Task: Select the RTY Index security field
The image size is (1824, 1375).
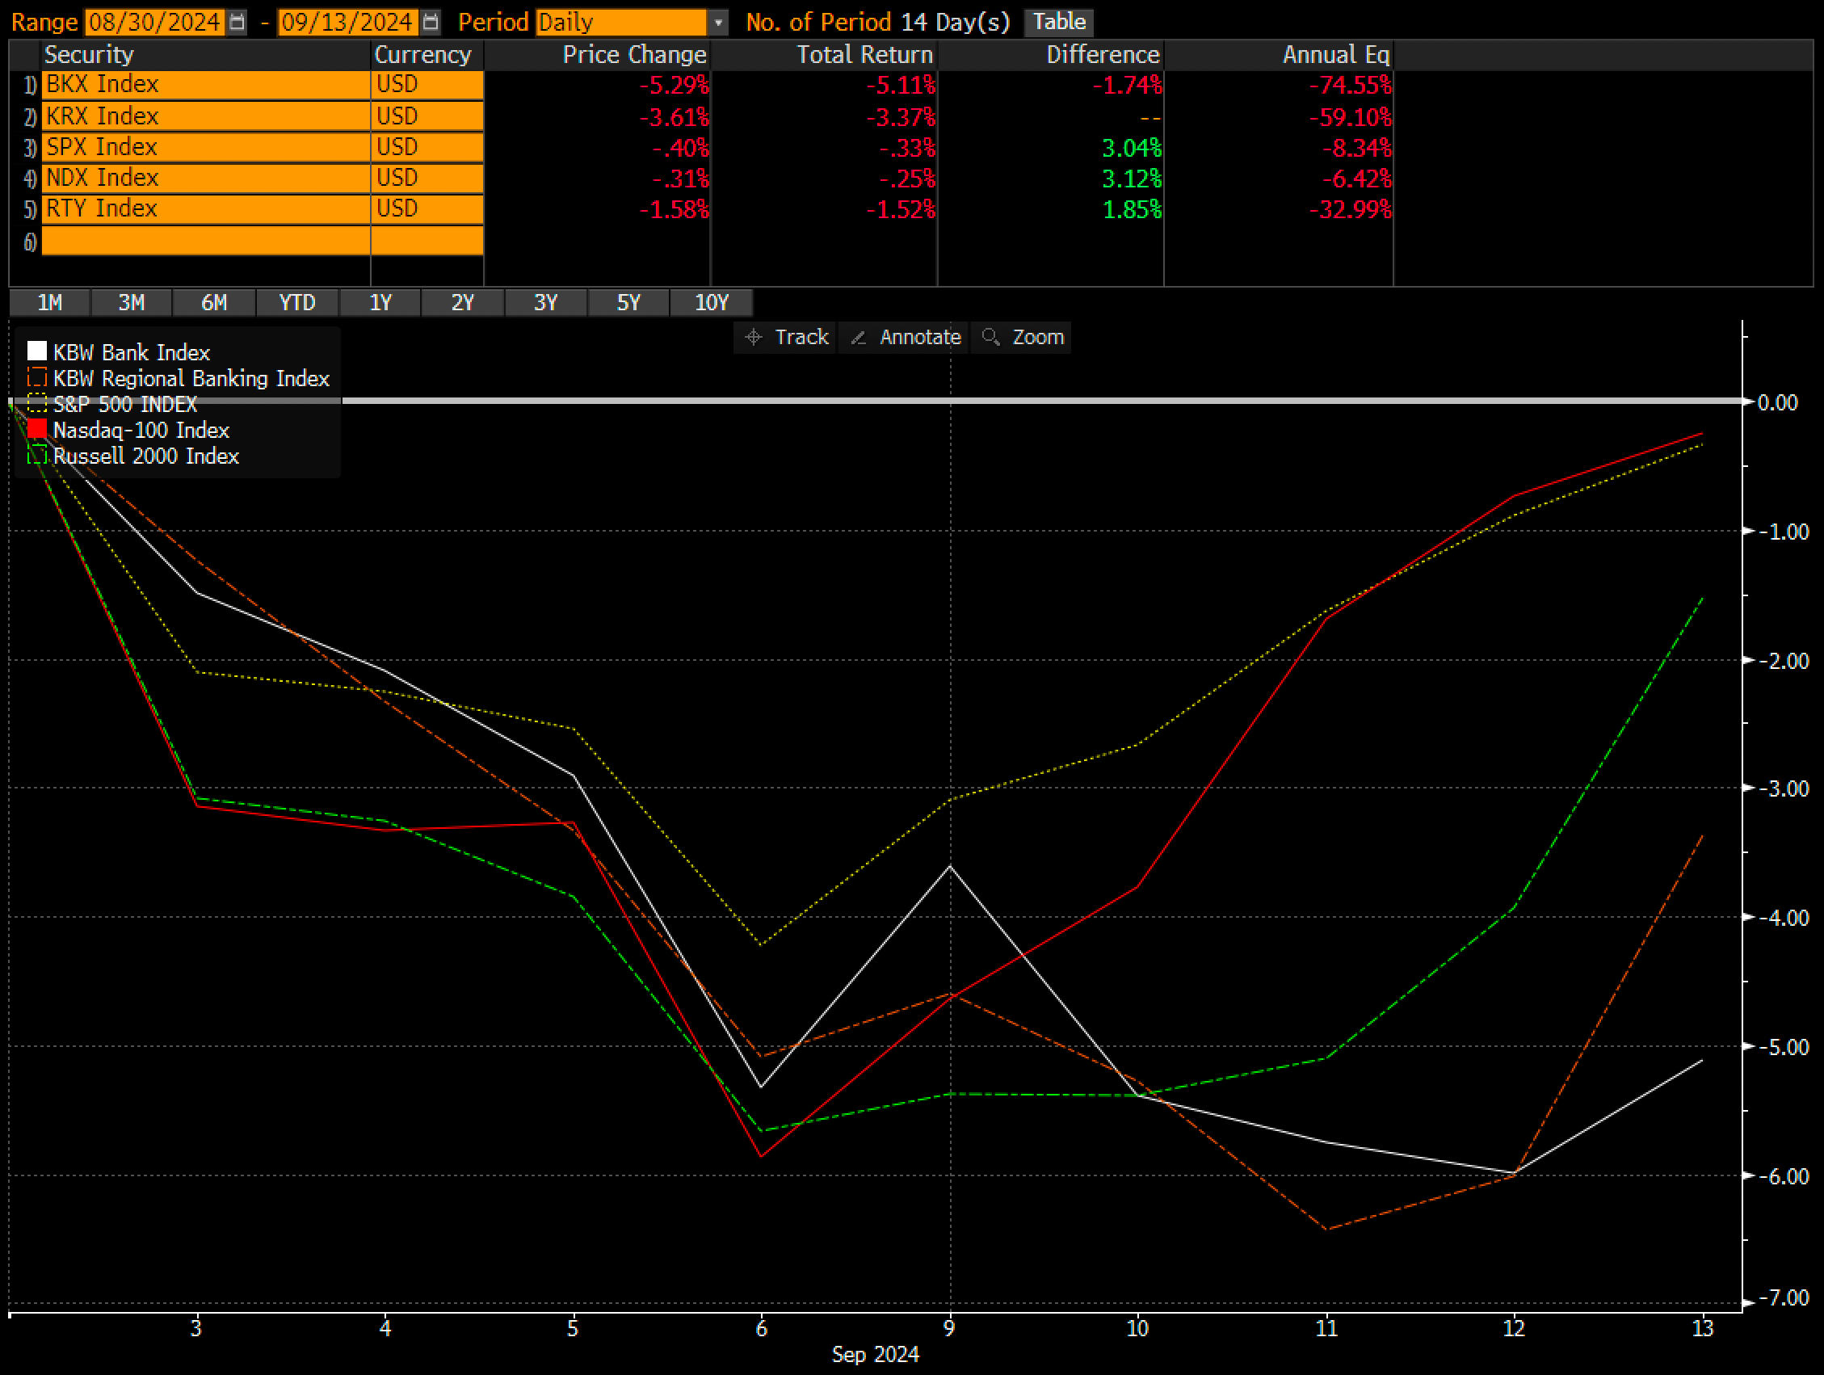Action: click(x=206, y=208)
